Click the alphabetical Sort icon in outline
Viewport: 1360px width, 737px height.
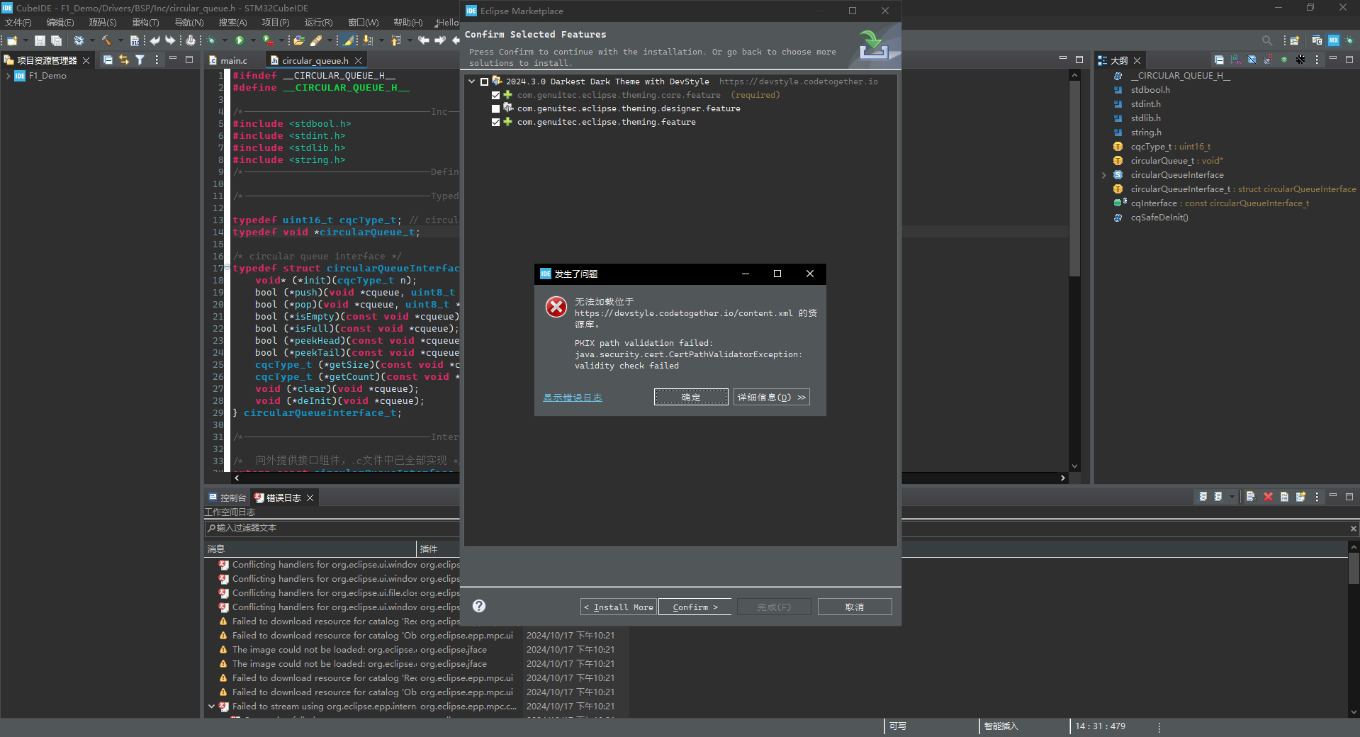(1235, 60)
